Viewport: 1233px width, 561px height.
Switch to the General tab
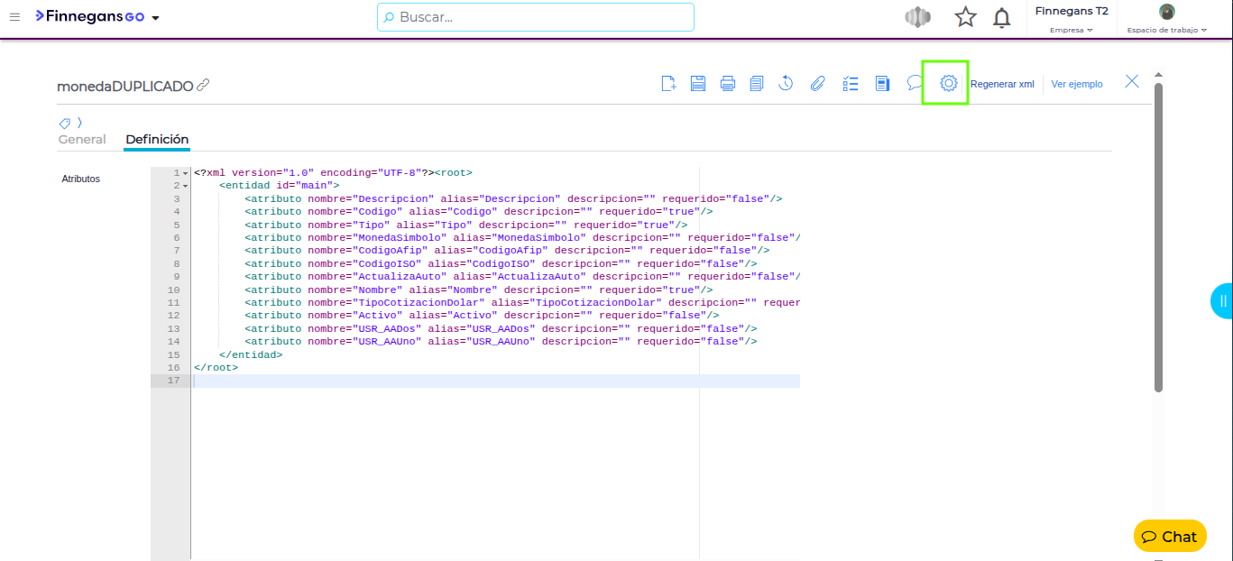pos(82,140)
